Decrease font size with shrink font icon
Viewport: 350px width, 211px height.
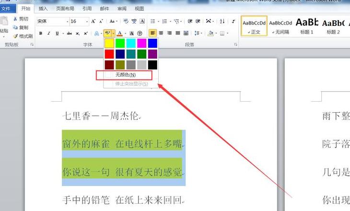(101, 22)
